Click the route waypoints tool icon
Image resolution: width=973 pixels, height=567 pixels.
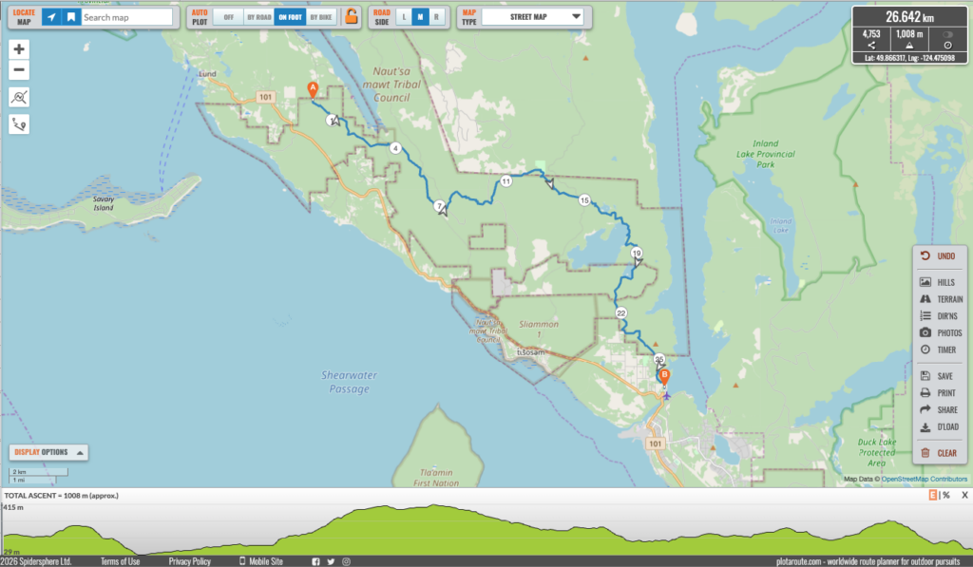(x=19, y=124)
